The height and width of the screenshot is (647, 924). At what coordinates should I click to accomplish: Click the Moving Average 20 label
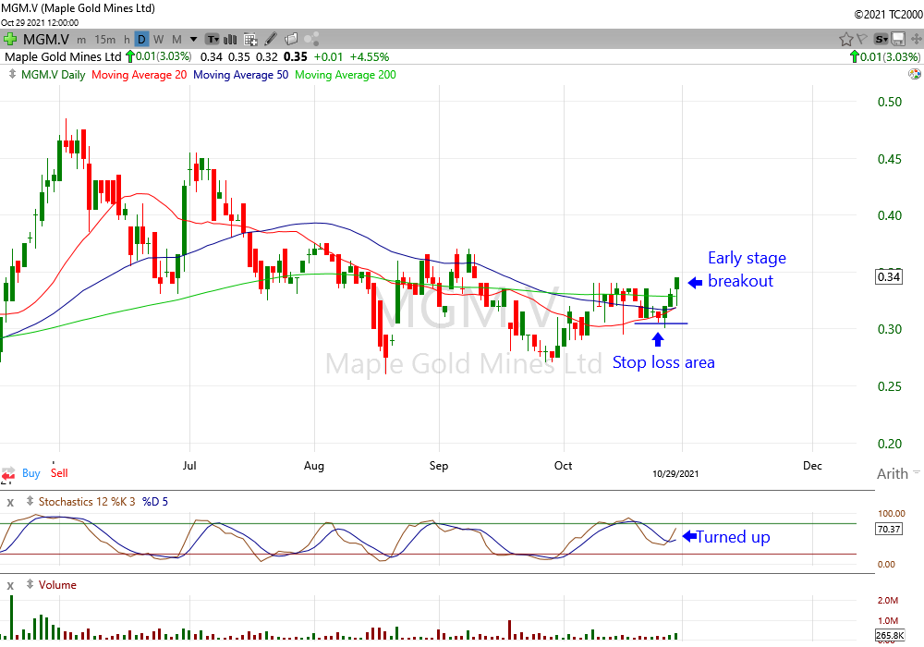click(140, 75)
